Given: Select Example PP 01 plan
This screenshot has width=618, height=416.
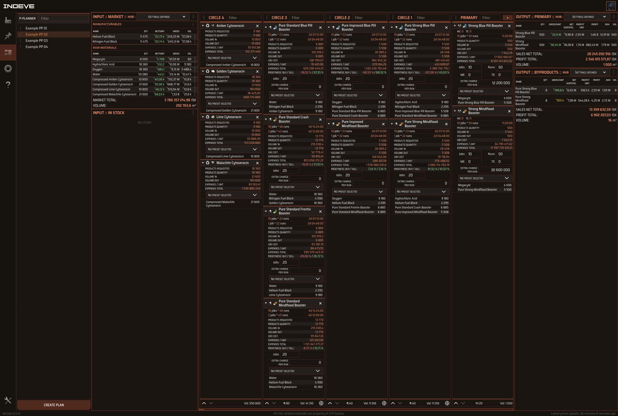Looking at the screenshot, I should [x=36, y=28].
